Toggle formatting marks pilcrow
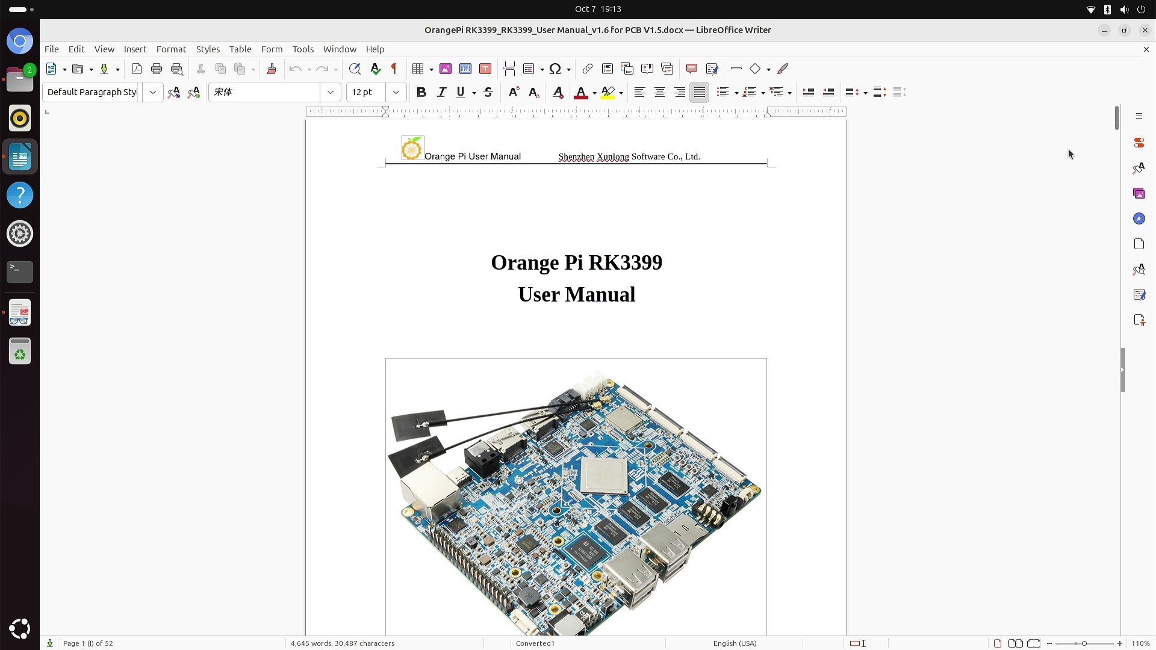 394,69
